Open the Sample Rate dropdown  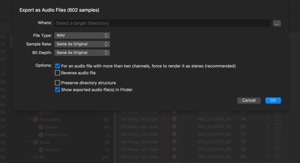pos(82,44)
